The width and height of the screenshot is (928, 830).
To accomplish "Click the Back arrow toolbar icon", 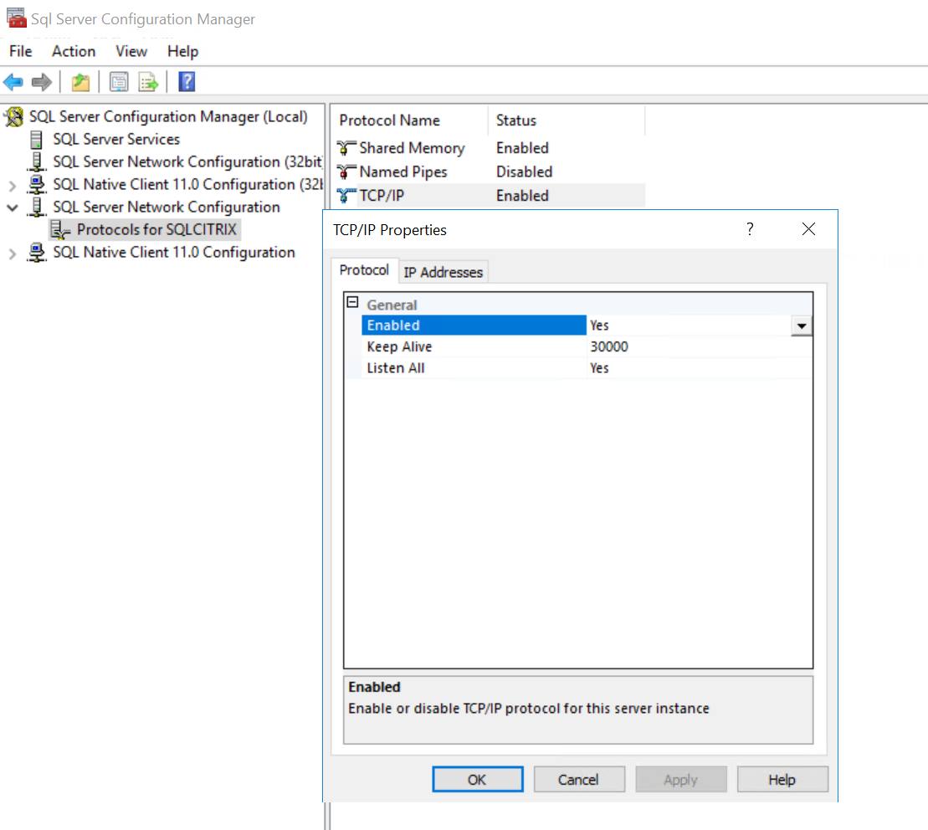I will click(x=13, y=82).
